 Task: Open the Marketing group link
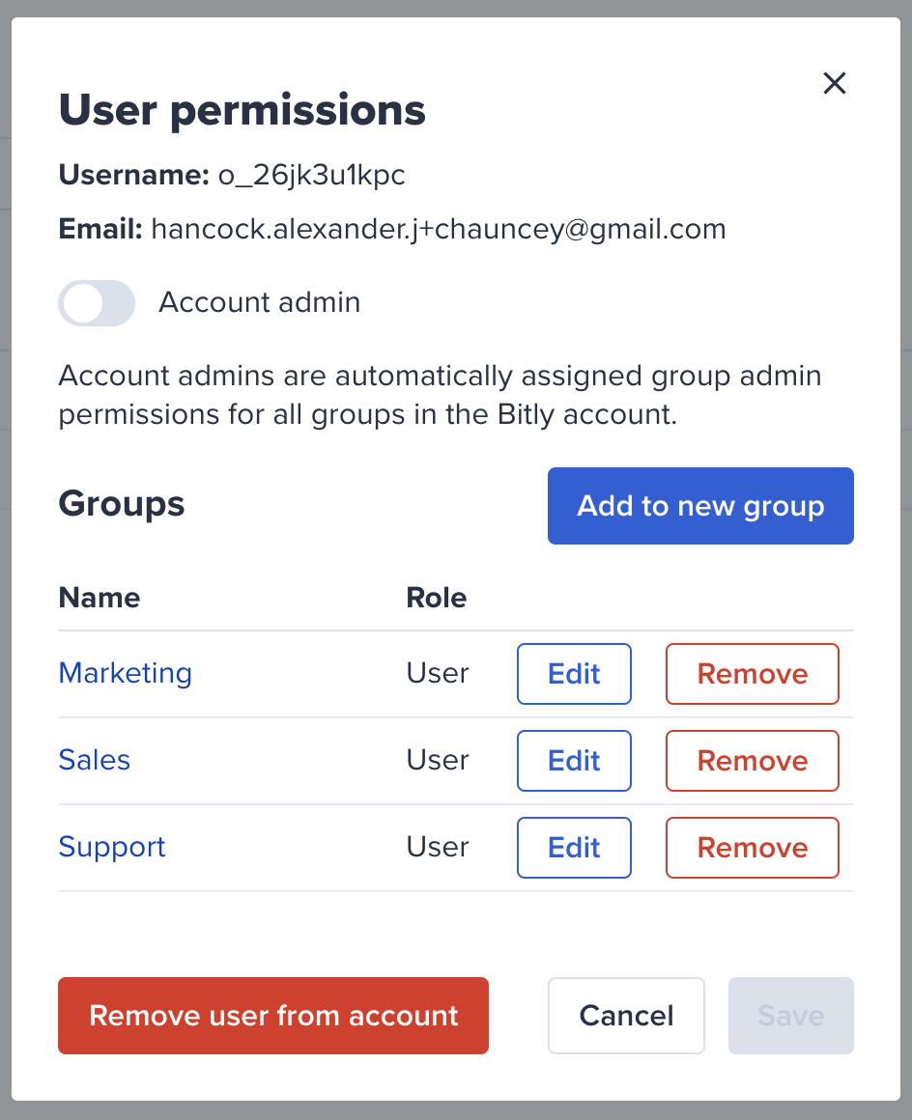coord(125,673)
